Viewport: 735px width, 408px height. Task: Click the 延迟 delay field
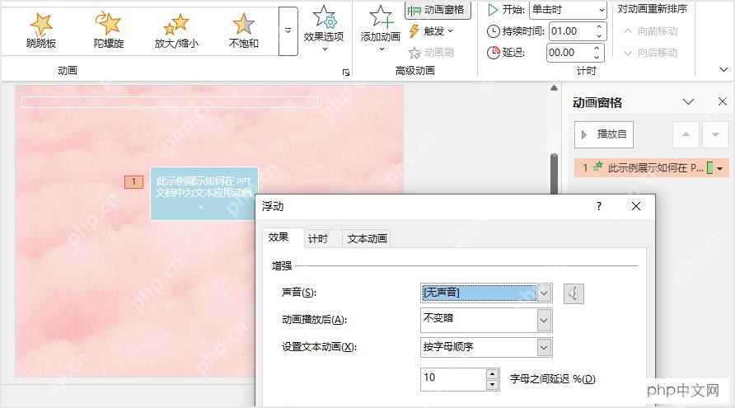(x=569, y=53)
